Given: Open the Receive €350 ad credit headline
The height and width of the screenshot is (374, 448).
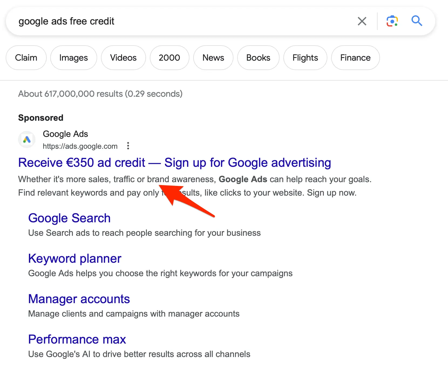Looking at the screenshot, I should pyautogui.click(x=174, y=163).
